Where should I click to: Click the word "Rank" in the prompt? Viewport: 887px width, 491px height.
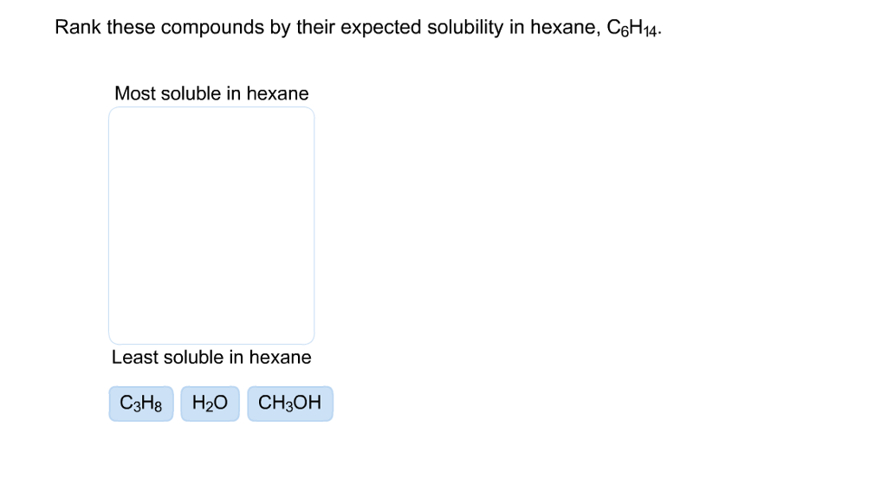(78, 28)
